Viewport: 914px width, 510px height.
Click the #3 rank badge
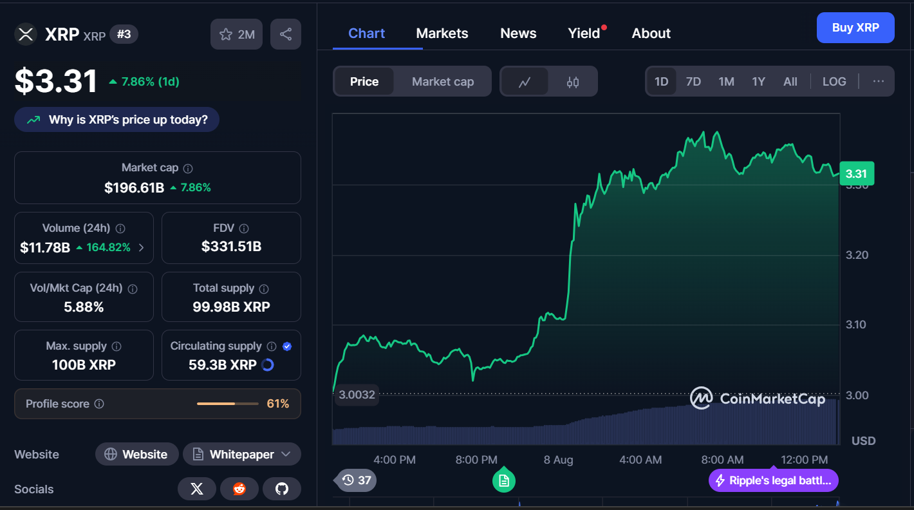[124, 34]
